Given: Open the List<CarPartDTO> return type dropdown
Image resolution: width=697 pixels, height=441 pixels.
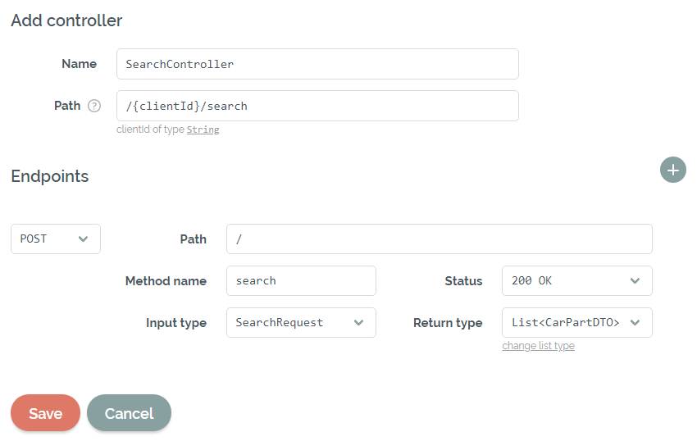Looking at the screenshot, I should [x=577, y=322].
